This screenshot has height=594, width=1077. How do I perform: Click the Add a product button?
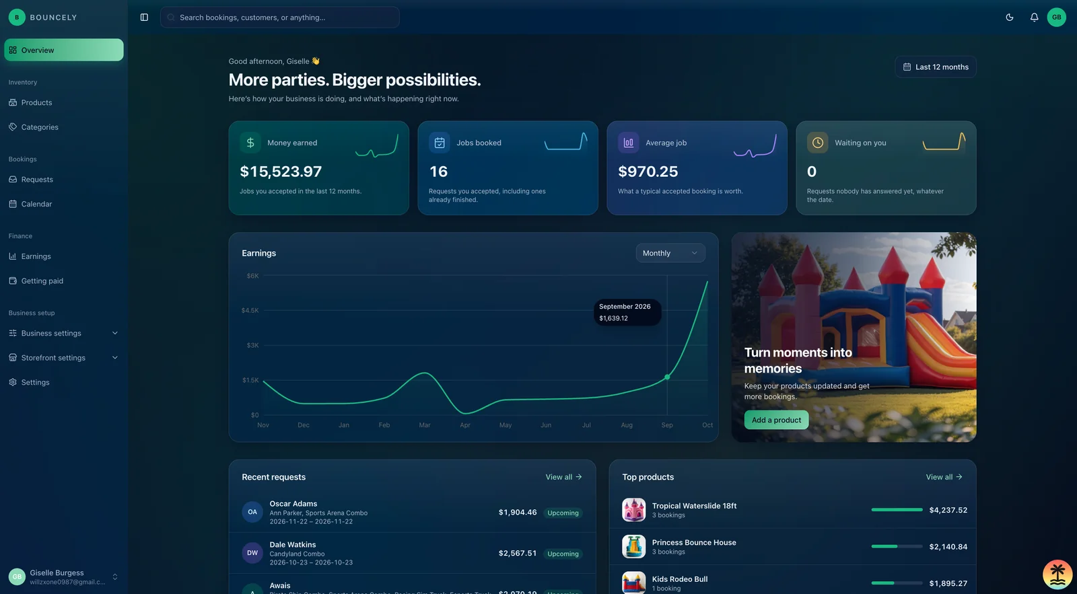coord(776,420)
